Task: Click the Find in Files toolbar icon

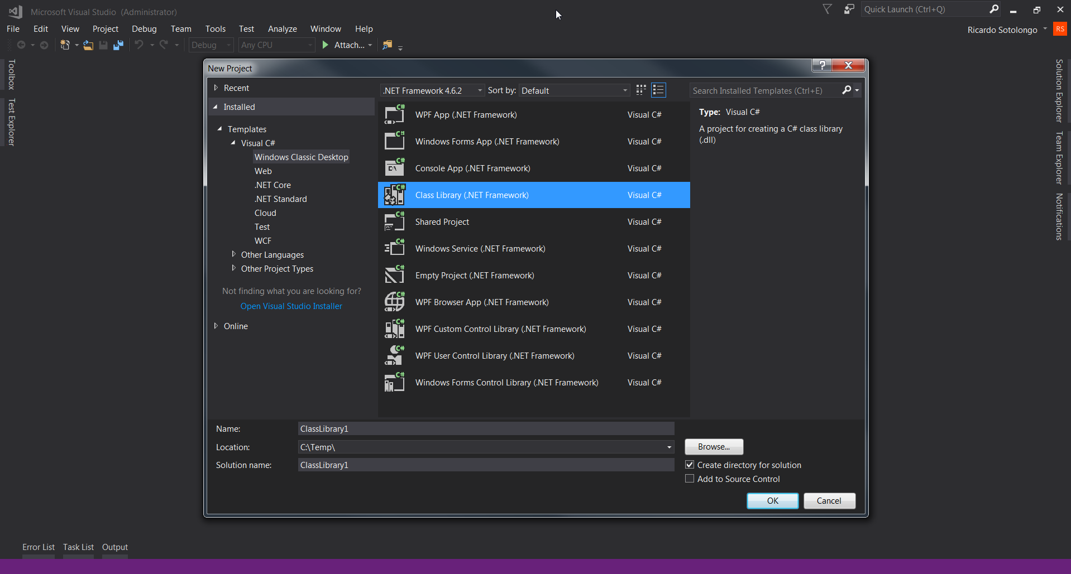Action: point(387,45)
